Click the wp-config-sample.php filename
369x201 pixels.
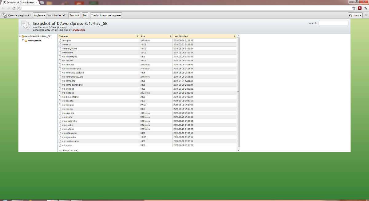point(72,85)
